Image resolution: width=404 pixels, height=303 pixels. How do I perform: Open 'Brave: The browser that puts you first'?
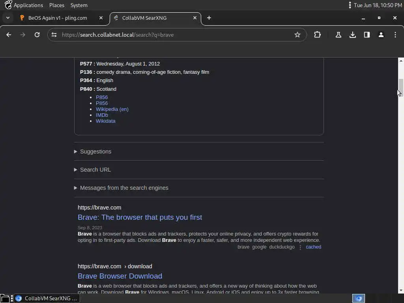pyautogui.click(x=140, y=217)
